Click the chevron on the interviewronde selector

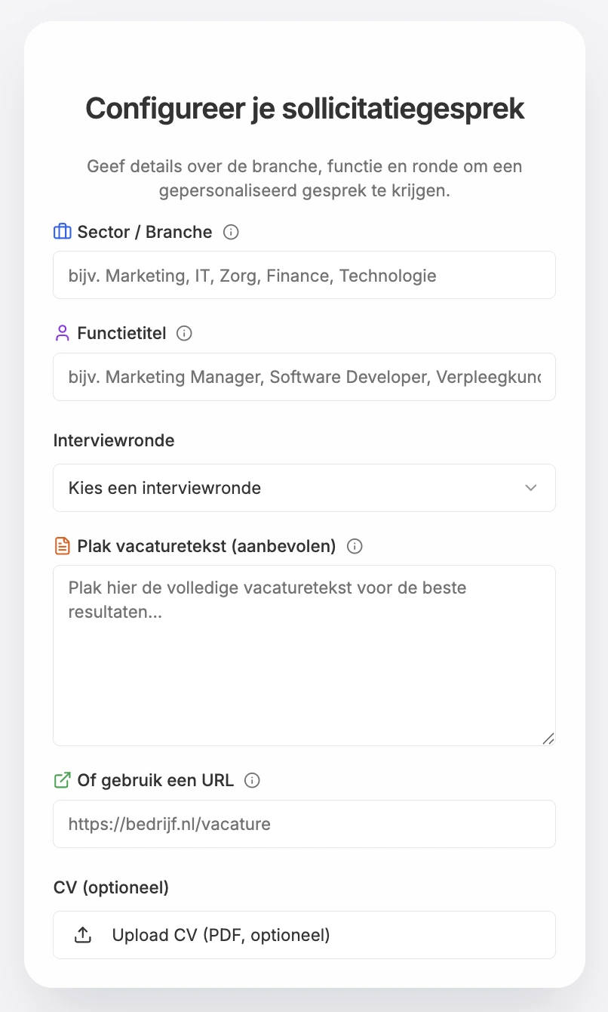point(530,488)
